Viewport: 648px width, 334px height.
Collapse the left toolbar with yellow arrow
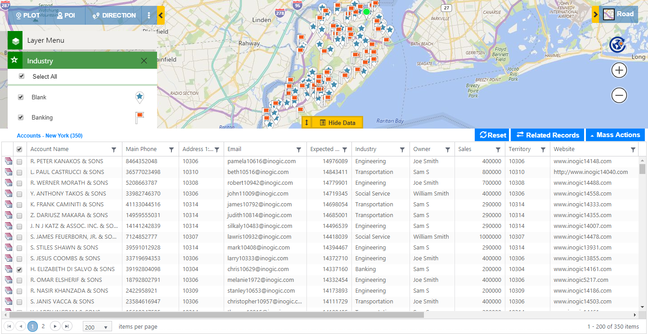(x=161, y=15)
